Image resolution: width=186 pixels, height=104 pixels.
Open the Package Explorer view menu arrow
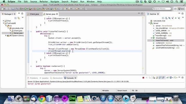23,18
